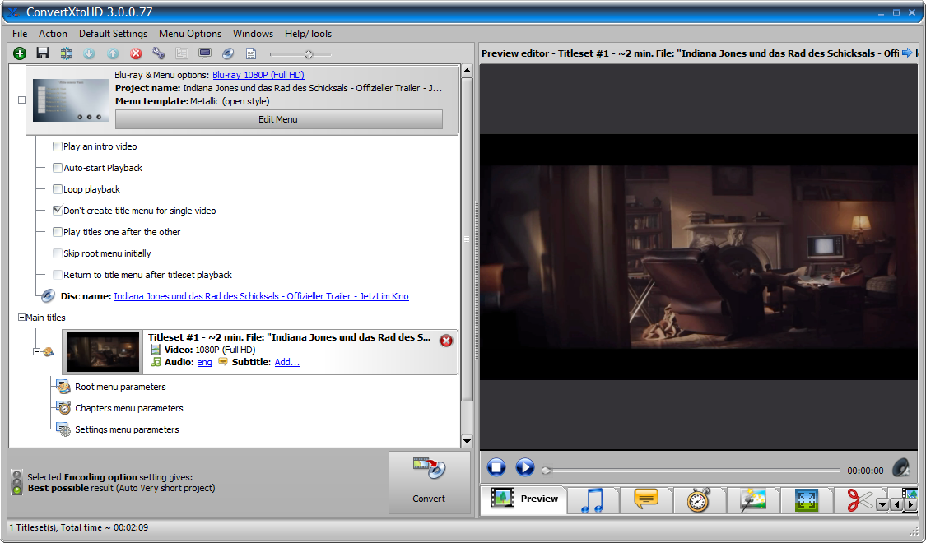Click the grayed grid layout toolbar icon
Screen dimensions: 926x543
pos(182,53)
